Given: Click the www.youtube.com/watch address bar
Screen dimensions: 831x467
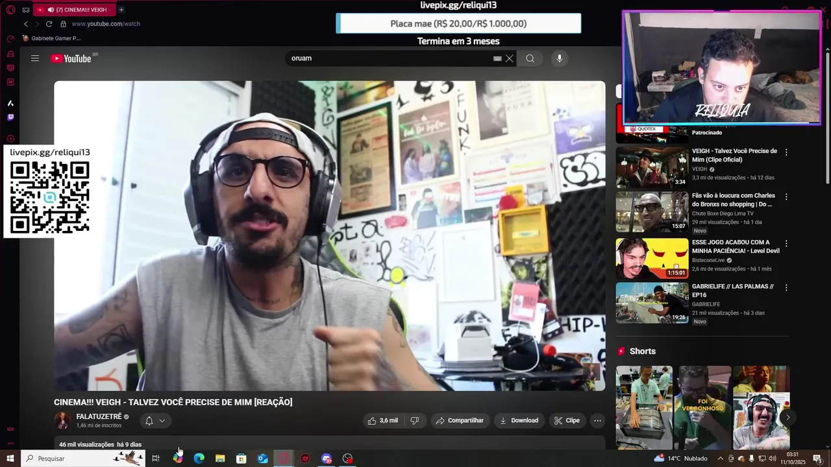Looking at the screenshot, I should [x=106, y=24].
